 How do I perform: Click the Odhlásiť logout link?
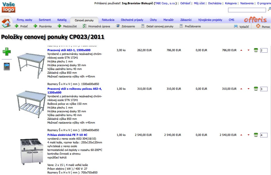[x=185, y=3]
